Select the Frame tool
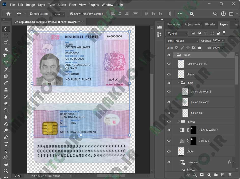The image size is (240, 179). click(x=6, y=63)
